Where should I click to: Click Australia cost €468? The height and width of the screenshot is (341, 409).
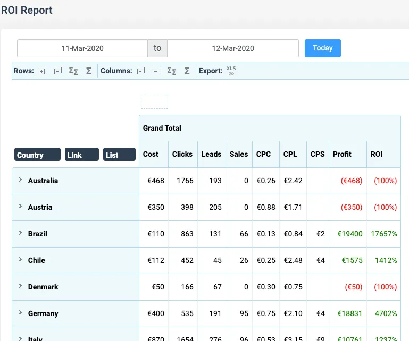tap(156, 181)
